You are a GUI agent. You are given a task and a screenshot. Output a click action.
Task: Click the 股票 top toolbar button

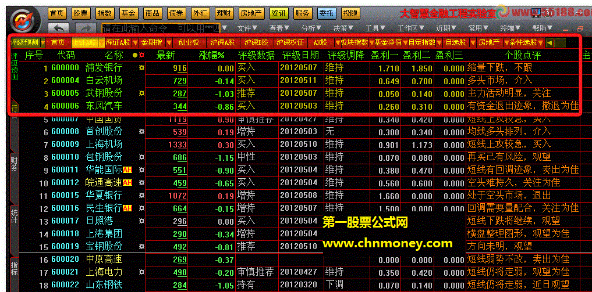(81, 13)
